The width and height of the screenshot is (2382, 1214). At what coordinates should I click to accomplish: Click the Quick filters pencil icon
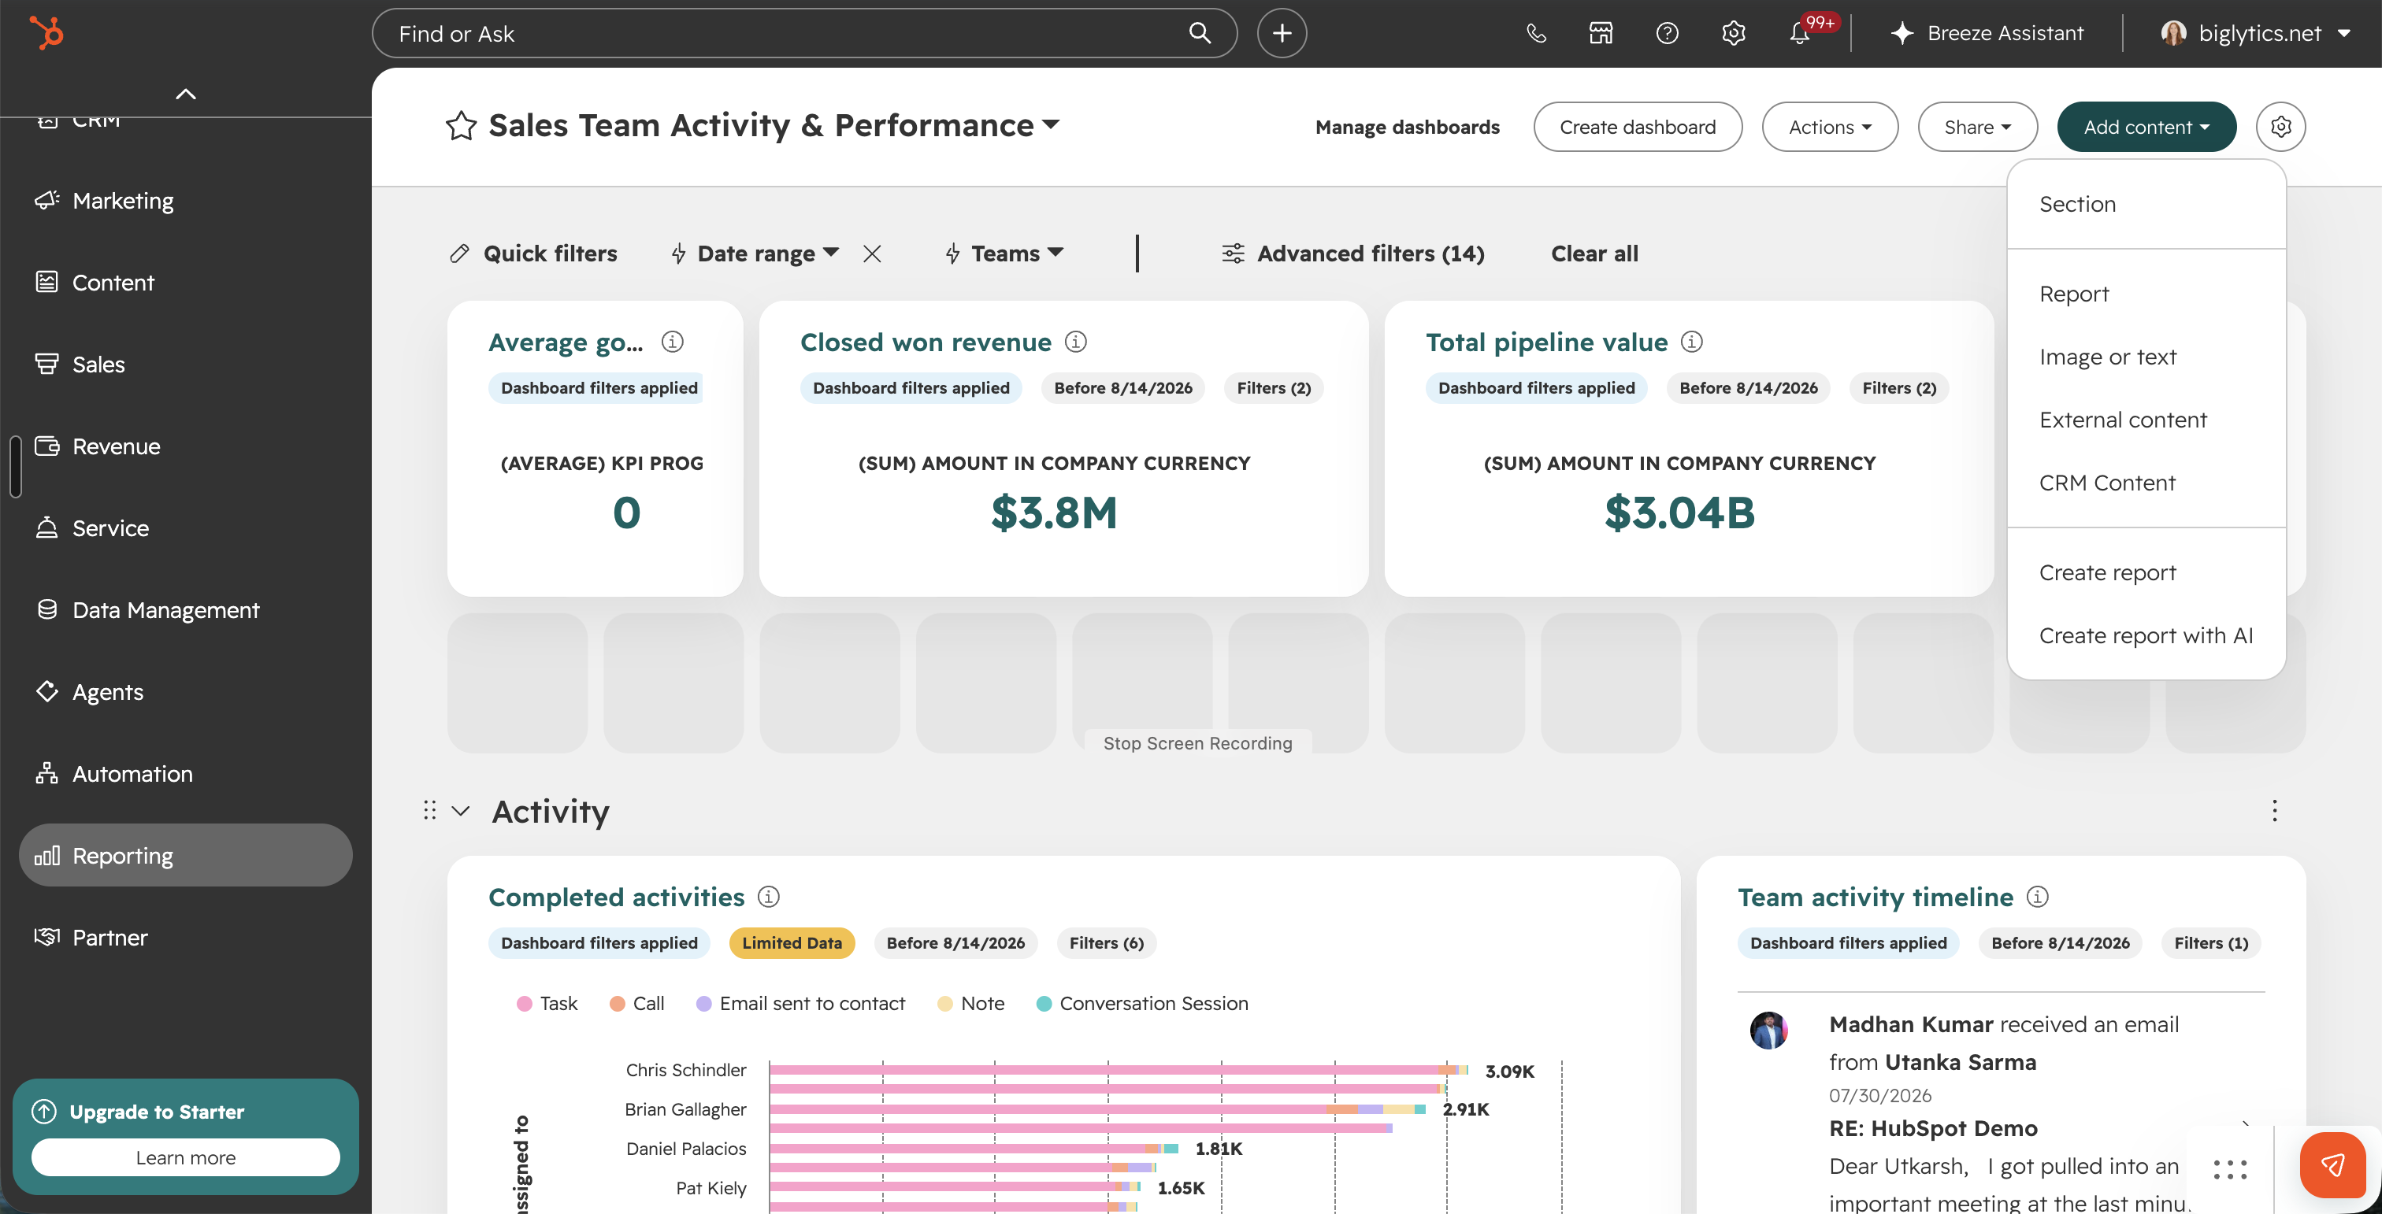(x=458, y=254)
